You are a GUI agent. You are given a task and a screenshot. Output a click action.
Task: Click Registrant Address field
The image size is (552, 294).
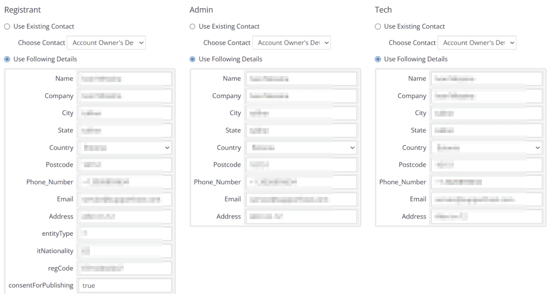125,216
